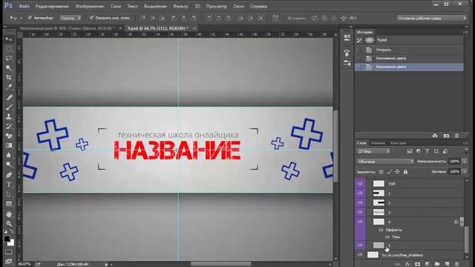Open the Группа auto-select dropdown
The image size is (475, 267).
tap(71, 18)
